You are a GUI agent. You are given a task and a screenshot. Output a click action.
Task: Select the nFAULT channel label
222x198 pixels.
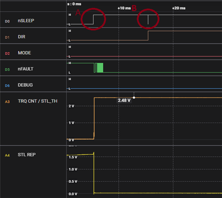pos(26,69)
